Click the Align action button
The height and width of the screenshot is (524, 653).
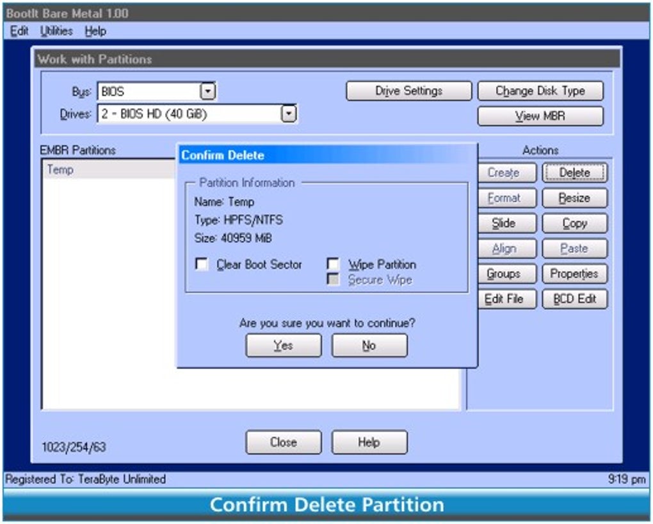pos(506,249)
